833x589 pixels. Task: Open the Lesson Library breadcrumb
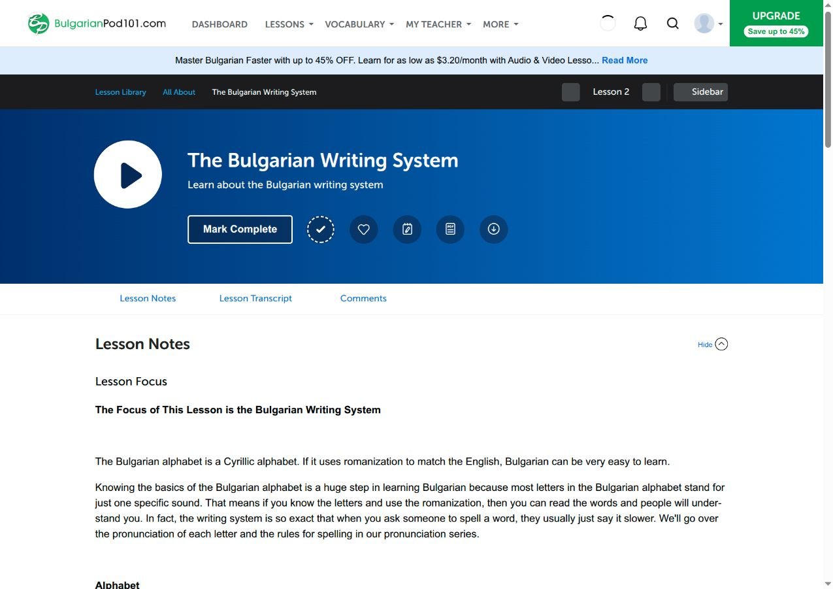pos(121,92)
